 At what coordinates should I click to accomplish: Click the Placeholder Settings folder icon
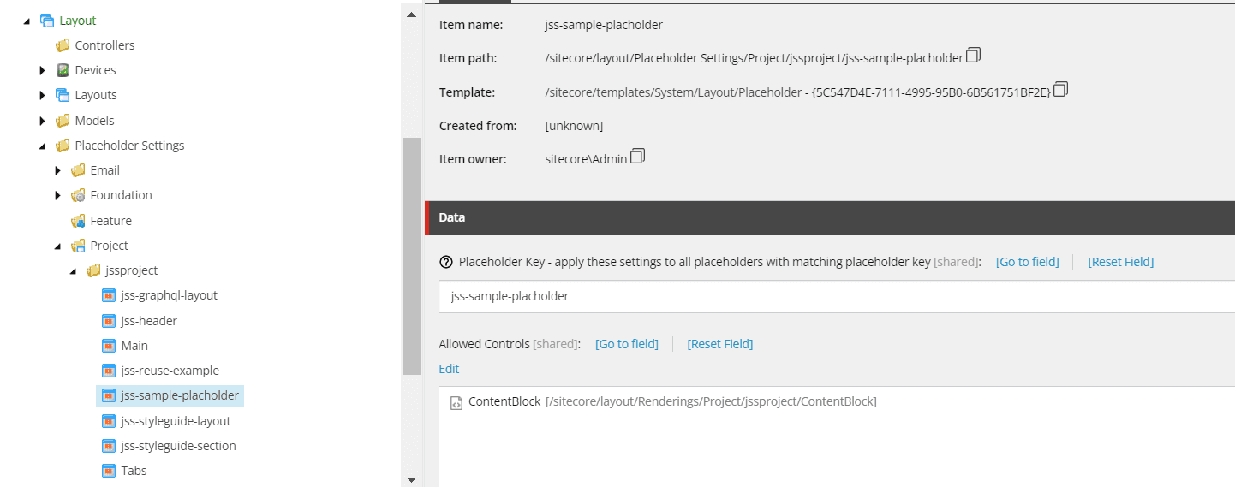pyautogui.click(x=63, y=146)
